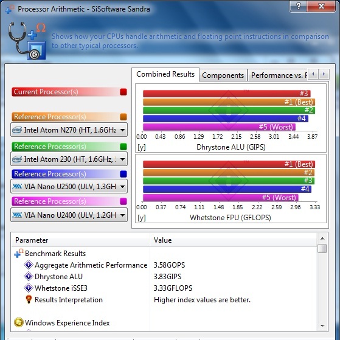Switch to the Components tab
This screenshot has width=340, height=340.
click(223, 75)
